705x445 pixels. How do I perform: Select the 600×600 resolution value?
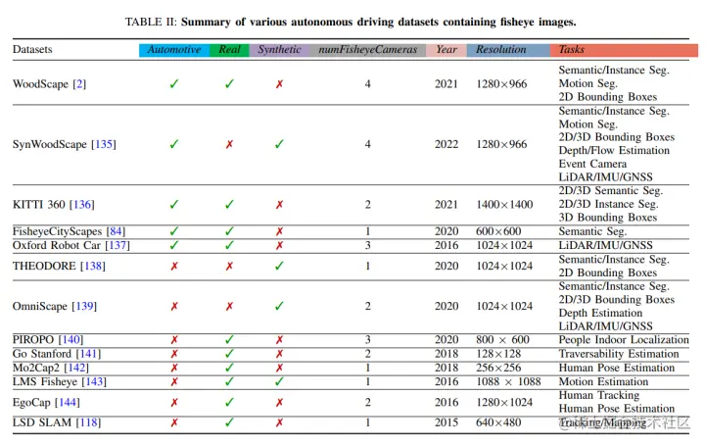click(x=498, y=231)
